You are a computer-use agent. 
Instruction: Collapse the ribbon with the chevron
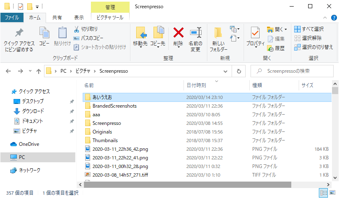pyautogui.click(x=325, y=18)
